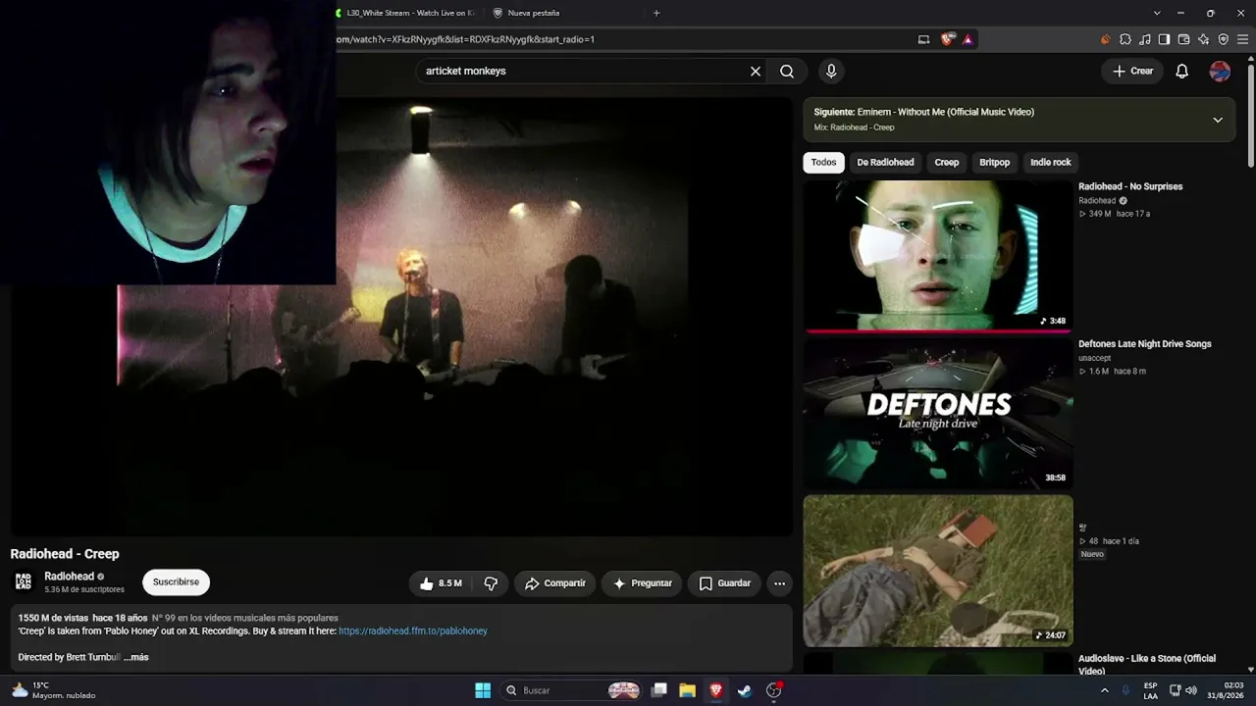This screenshot has width=1256, height=706.
Task: Switch to the L30_White Stream browser tab
Action: click(x=405, y=13)
